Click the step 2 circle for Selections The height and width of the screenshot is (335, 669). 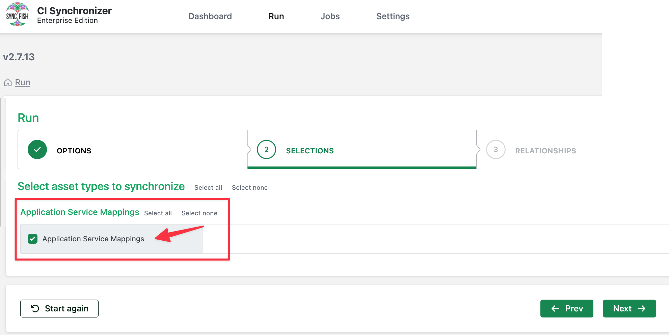click(x=266, y=149)
